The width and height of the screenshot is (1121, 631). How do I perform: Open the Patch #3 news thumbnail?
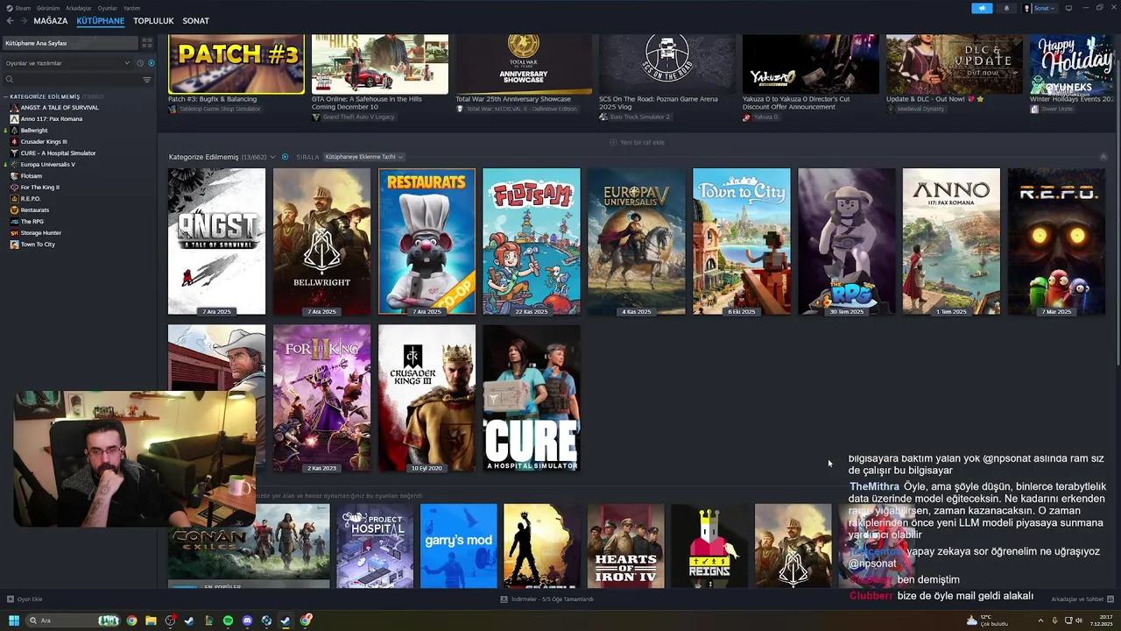pyautogui.click(x=236, y=64)
